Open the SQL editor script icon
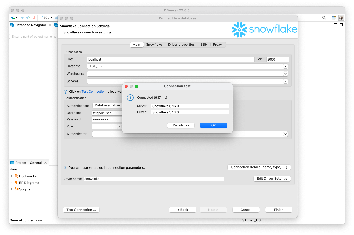354x235 pixels. coord(41,18)
